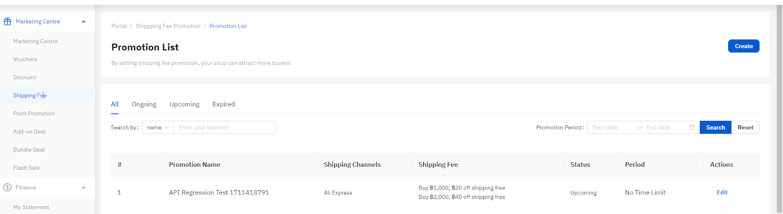783x214 pixels.
Task: Click the Reset button
Action: tap(745, 127)
